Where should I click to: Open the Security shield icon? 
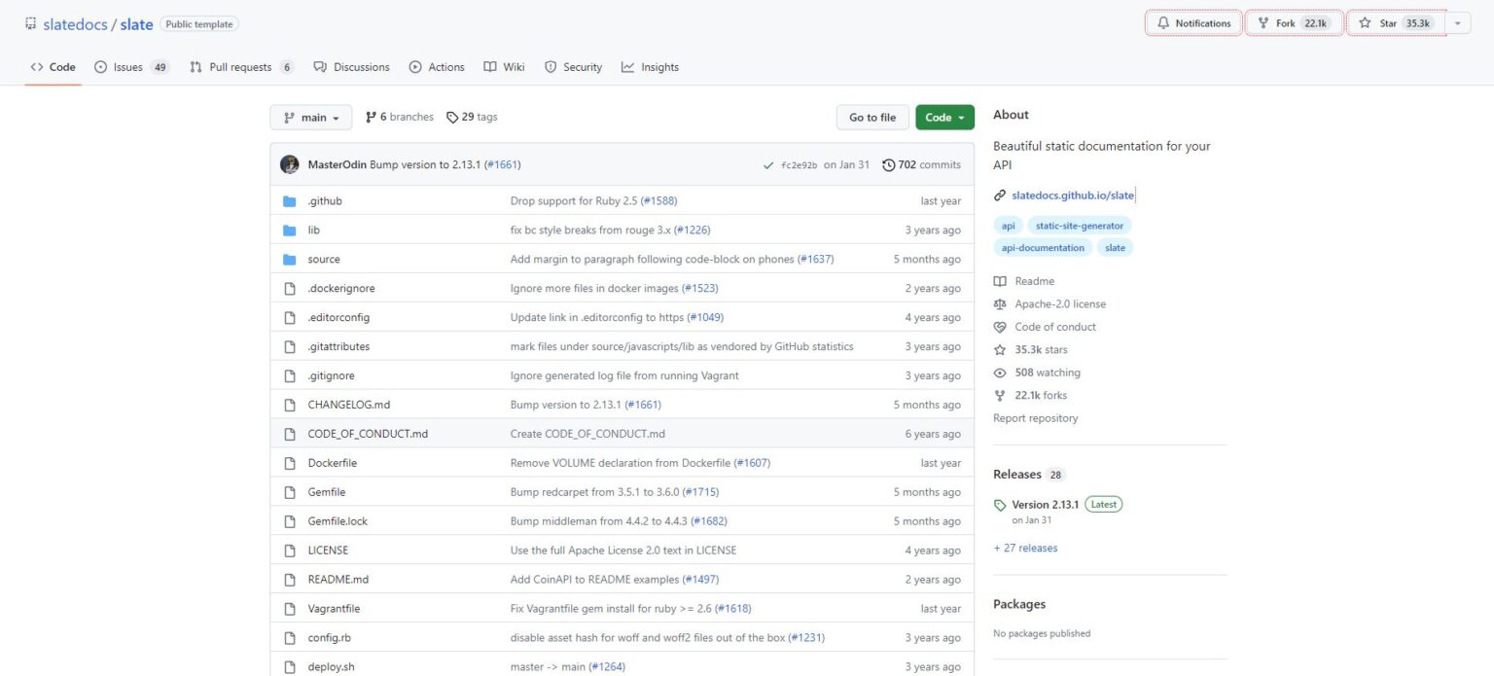[x=551, y=66]
